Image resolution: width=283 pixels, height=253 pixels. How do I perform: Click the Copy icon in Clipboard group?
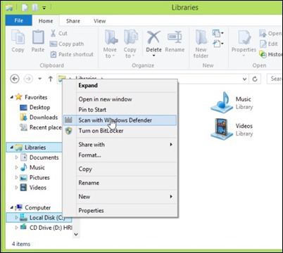tap(18, 37)
